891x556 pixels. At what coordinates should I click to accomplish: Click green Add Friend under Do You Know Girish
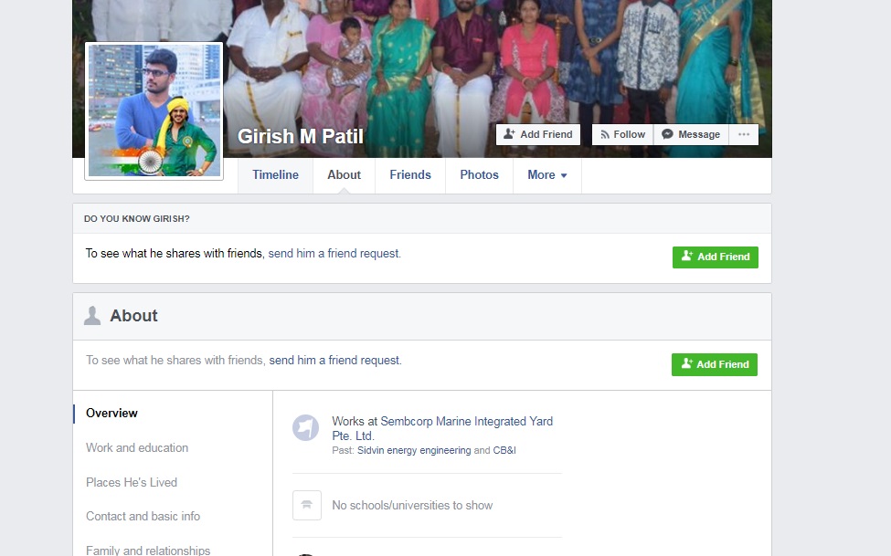coord(716,257)
